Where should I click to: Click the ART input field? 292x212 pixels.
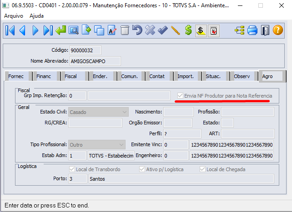point(248,134)
